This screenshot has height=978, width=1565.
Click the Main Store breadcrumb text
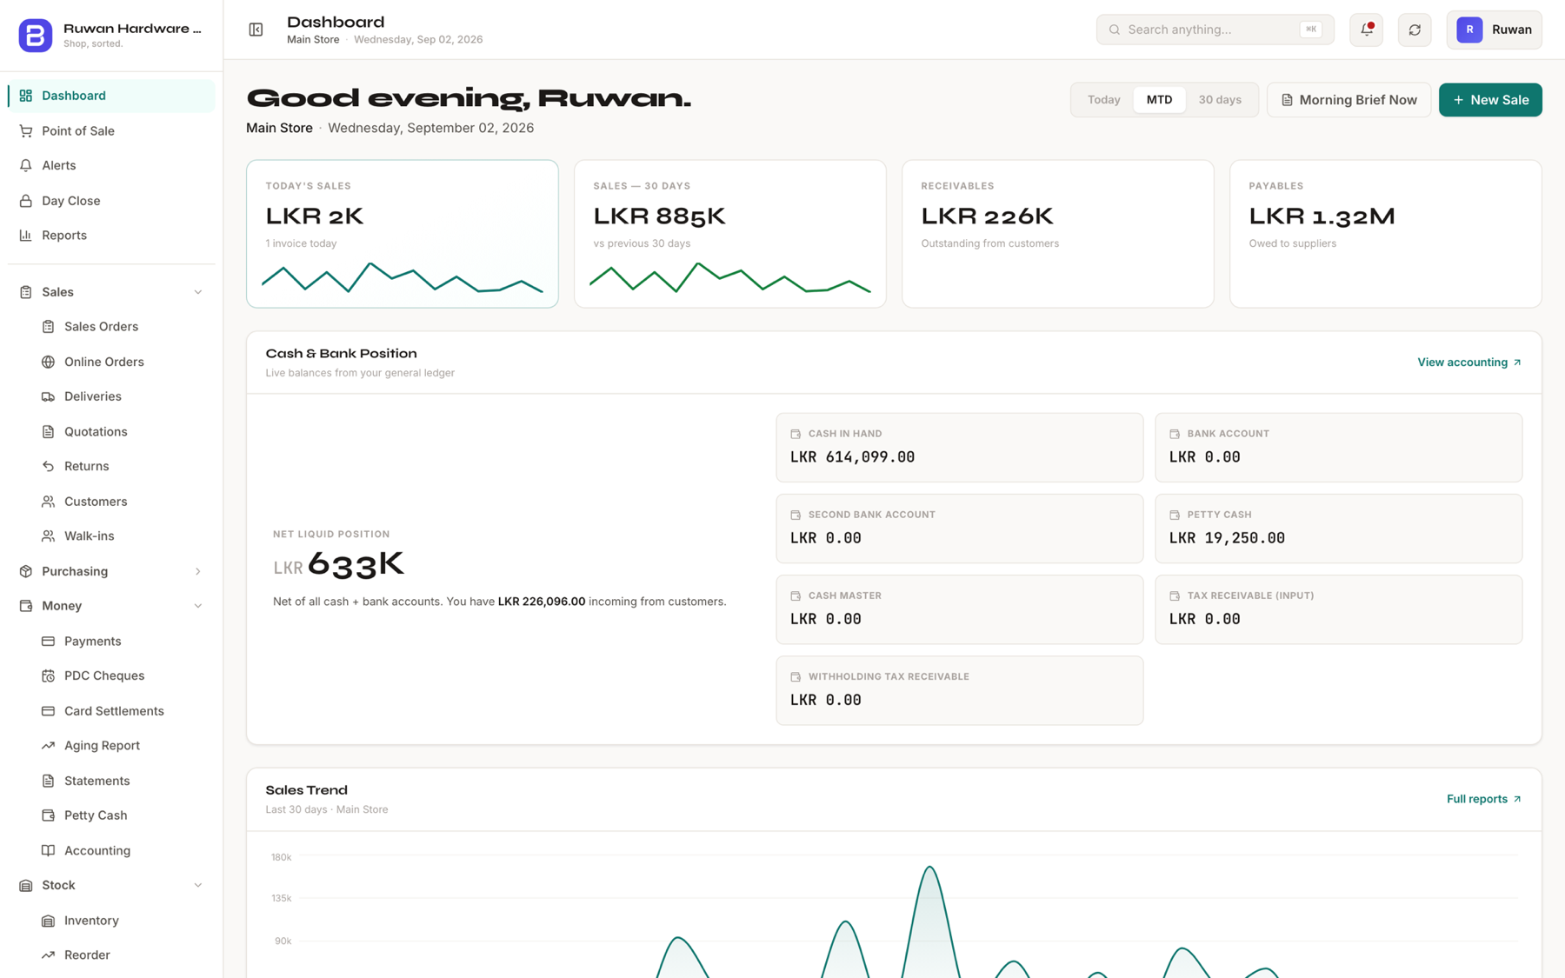pos(313,40)
